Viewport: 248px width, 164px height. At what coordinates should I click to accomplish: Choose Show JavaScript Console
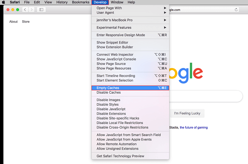coord(130,59)
